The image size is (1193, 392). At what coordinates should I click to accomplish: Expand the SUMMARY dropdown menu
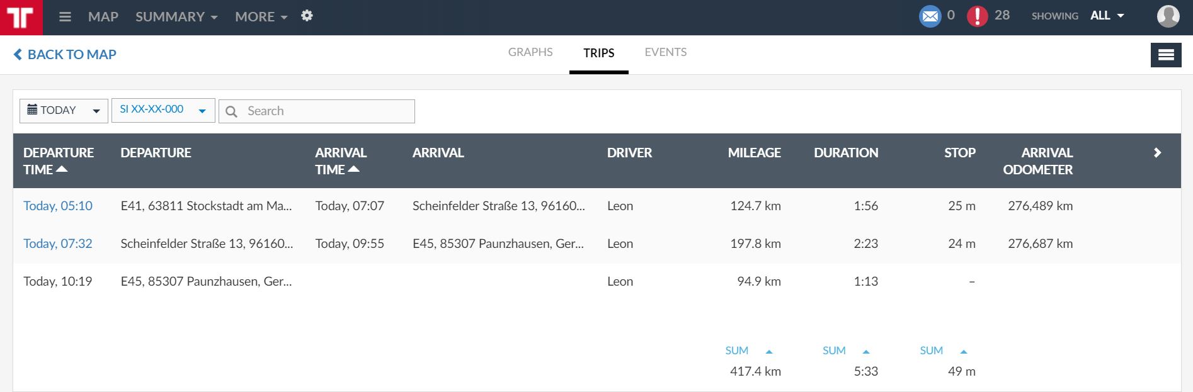pos(176,17)
